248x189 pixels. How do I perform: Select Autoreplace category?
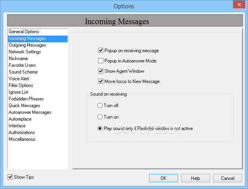[x=38, y=119]
